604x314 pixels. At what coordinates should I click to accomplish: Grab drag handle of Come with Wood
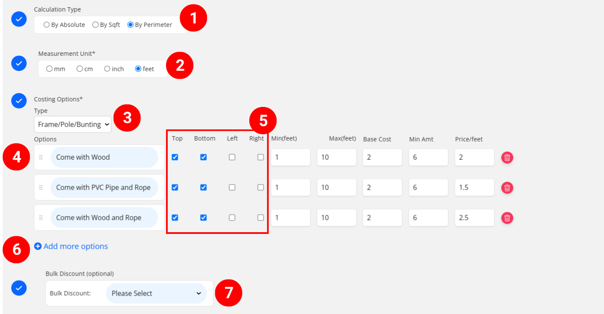coord(41,157)
